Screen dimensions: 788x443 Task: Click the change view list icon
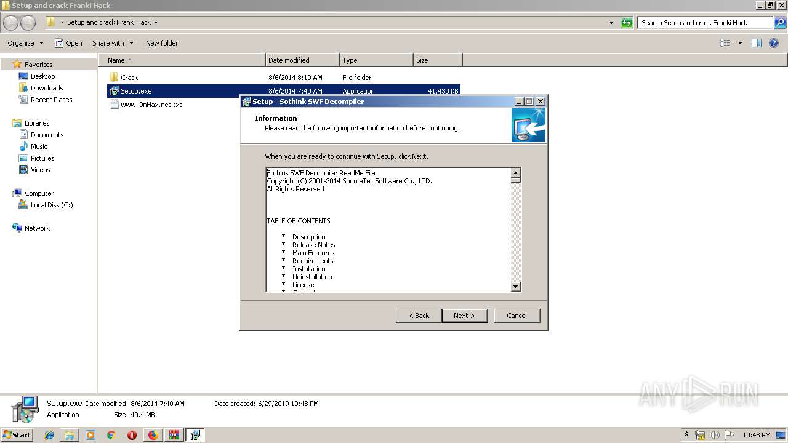tap(725, 43)
